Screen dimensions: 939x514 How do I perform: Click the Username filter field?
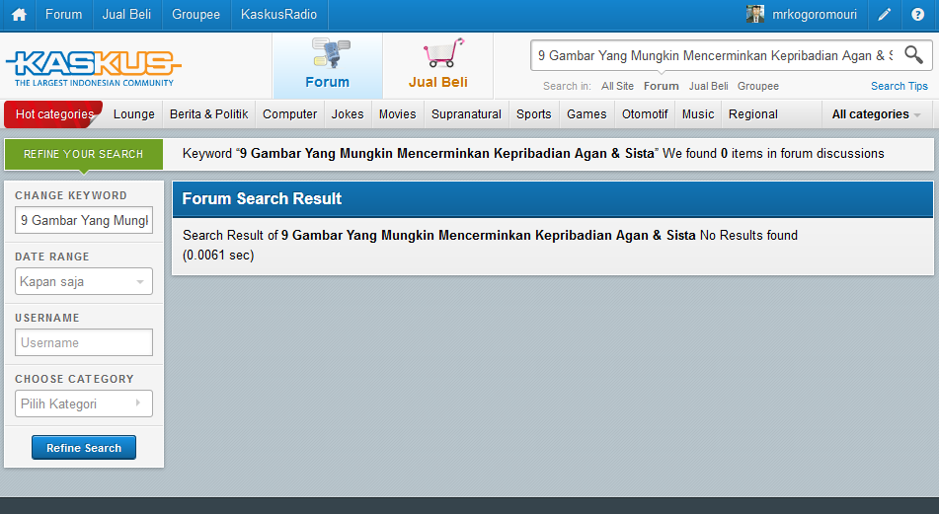(84, 342)
